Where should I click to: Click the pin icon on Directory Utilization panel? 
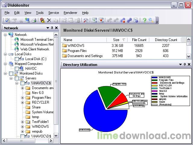pyautogui.click(x=185, y=64)
